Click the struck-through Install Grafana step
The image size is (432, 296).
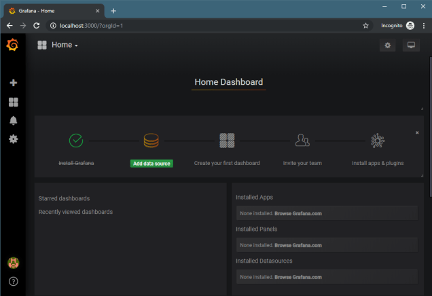(x=76, y=163)
